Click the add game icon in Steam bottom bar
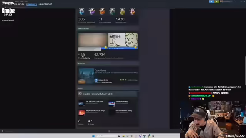The height and width of the screenshot is (138, 246). pos(2,131)
